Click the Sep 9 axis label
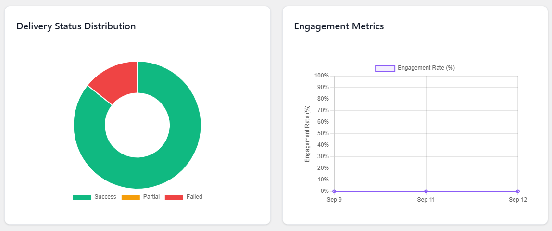The image size is (552, 231). 335,200
